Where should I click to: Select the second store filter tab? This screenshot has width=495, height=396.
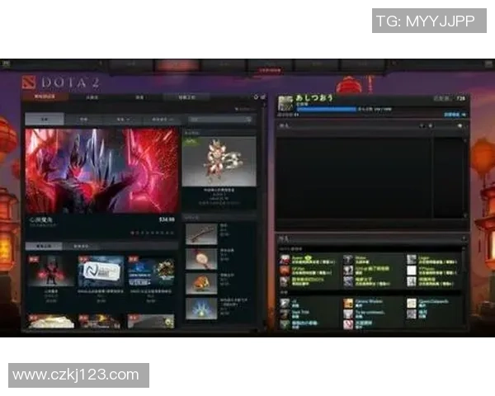coord(83,120)
